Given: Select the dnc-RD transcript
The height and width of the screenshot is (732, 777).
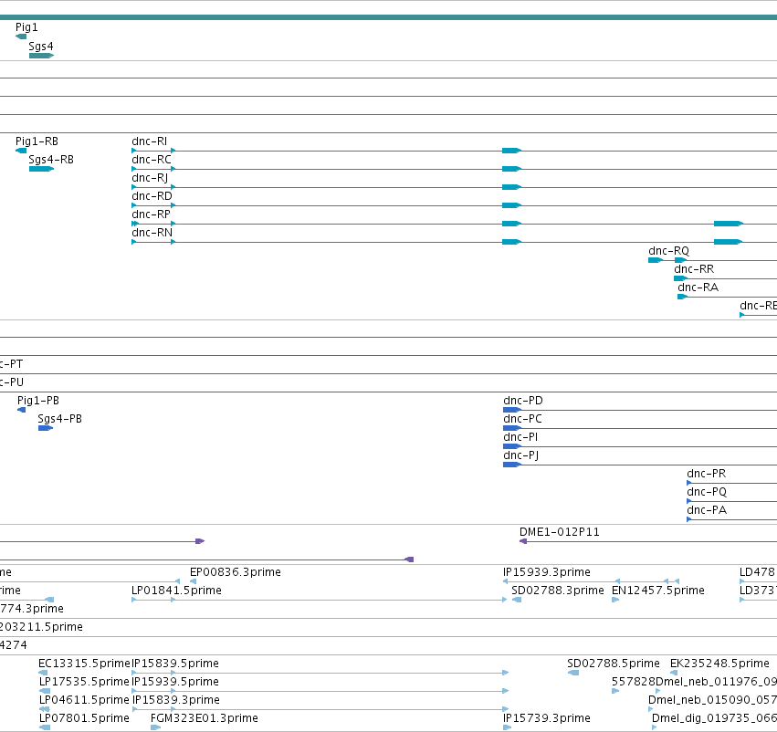Looking at the screenshot, I should click(x=454, y=205).
